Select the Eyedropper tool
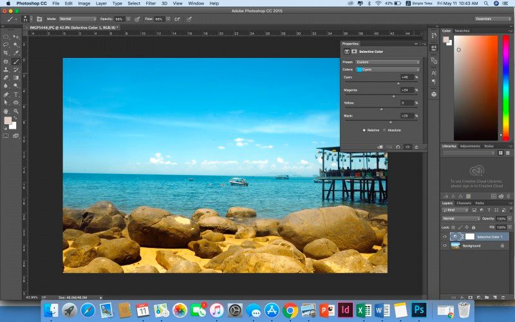515x322 pixels. 15,53
